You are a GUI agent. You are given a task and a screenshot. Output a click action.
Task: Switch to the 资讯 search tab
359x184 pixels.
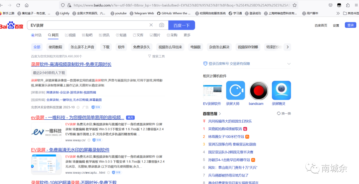(104, 35)
